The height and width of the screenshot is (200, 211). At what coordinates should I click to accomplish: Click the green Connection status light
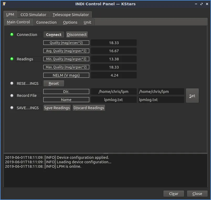point(12,34)
